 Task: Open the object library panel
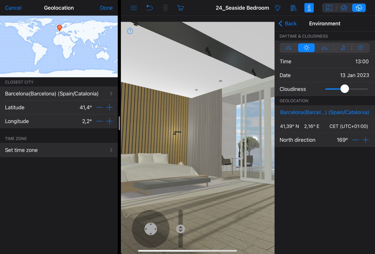[x=293, y=8]
